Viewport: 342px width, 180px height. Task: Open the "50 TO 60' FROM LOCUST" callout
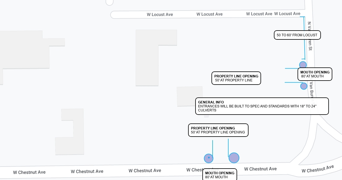(297, 35)
